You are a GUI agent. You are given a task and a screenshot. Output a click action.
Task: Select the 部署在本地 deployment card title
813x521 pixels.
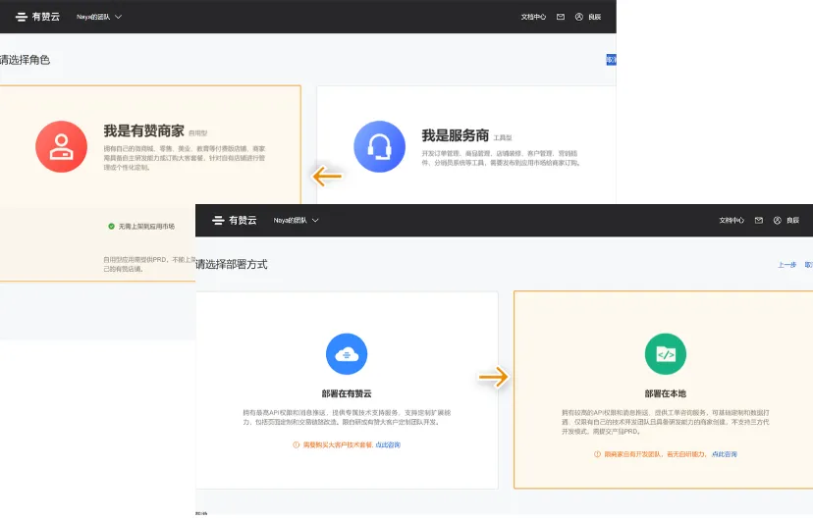point(665,392)
